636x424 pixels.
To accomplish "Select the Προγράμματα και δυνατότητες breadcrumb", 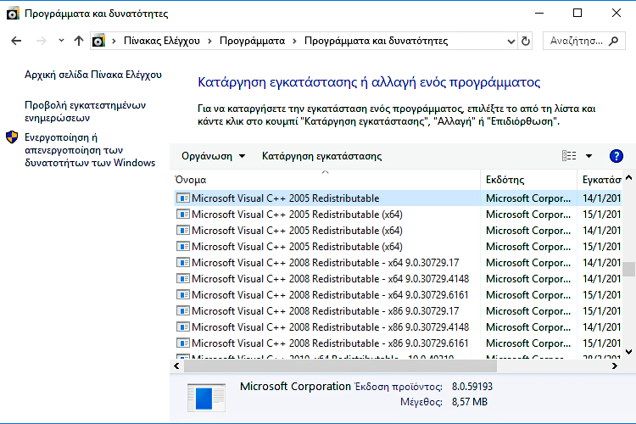I will 376,41.
